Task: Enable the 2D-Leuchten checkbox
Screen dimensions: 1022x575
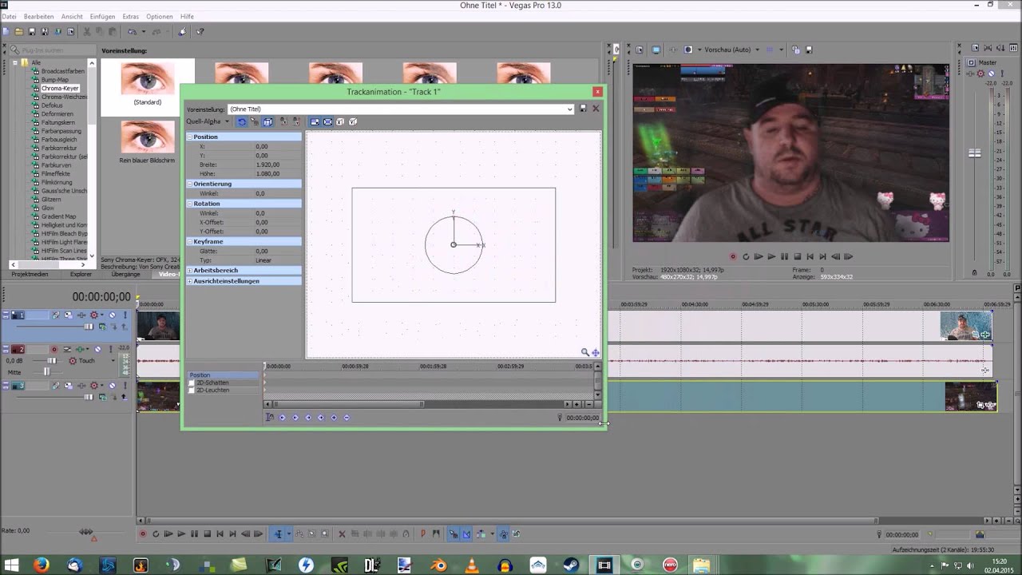Action: pyautogui.click(x=192, y=390)
